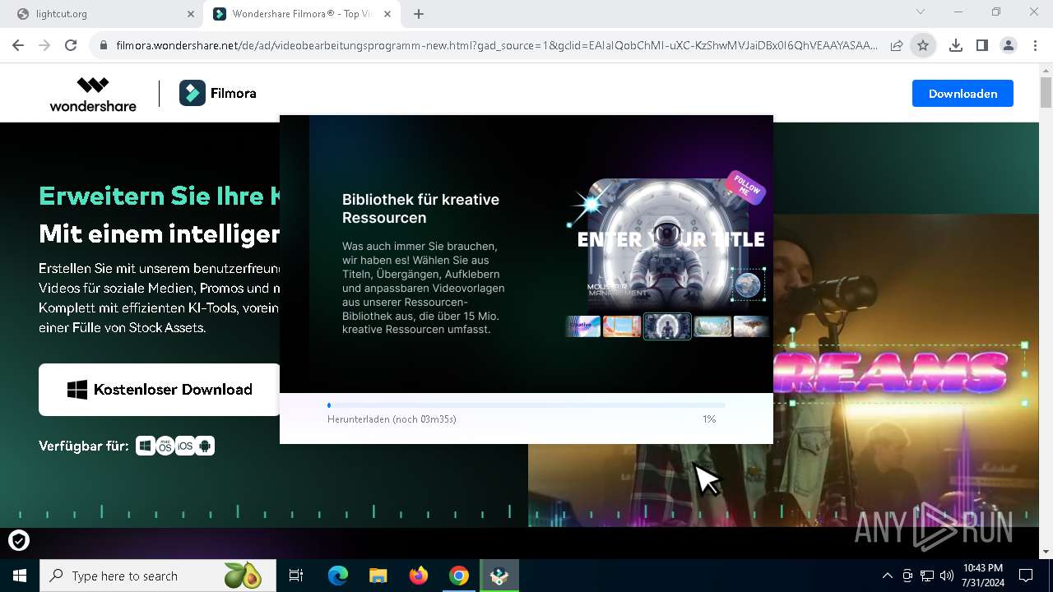Open Chrome three-dot menu
Viewport: 1053px width, 592px height.
(x=1035, y=46)
